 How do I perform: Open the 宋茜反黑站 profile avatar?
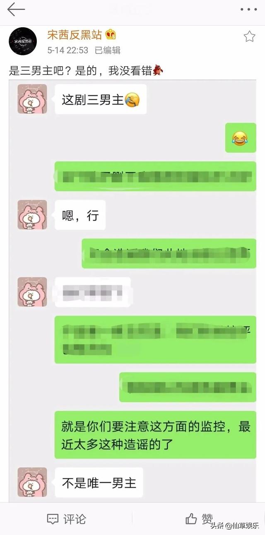tap(23, 41)
